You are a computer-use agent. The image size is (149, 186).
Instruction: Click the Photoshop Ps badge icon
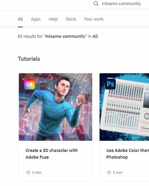pyautogui.click(x=110, y=84)
